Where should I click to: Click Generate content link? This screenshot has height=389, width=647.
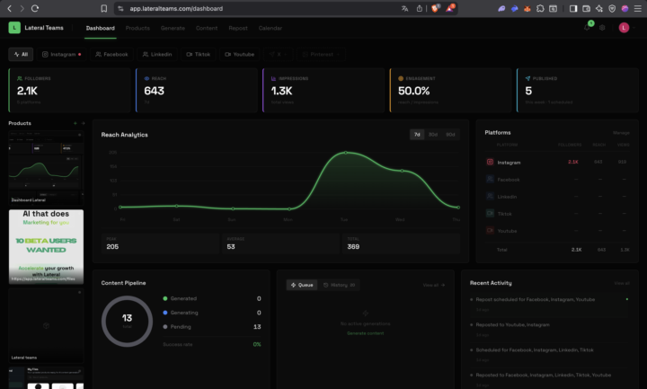coord(366,333)
